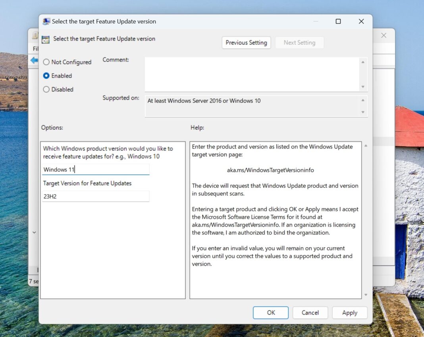
Task: Click the computer icon in the title bar
Action: [x=47, y=21]
